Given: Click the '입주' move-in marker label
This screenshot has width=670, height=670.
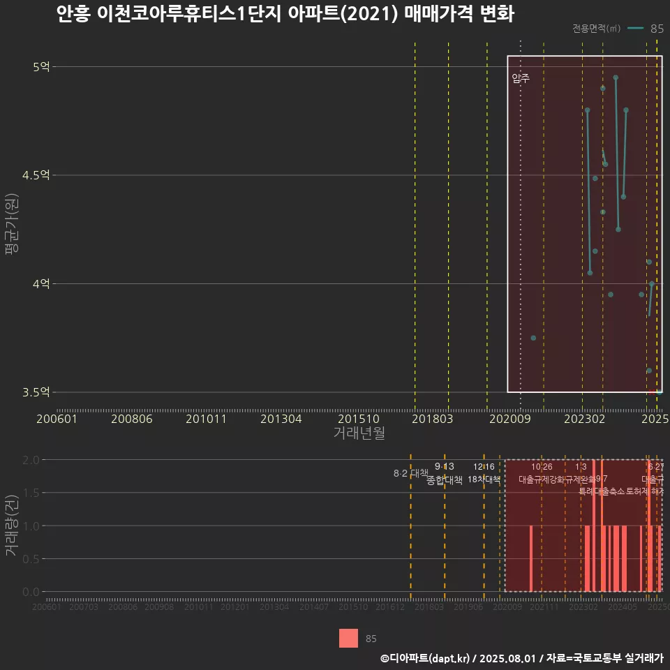Looking at the screenshot, I should tap(521, 77).
